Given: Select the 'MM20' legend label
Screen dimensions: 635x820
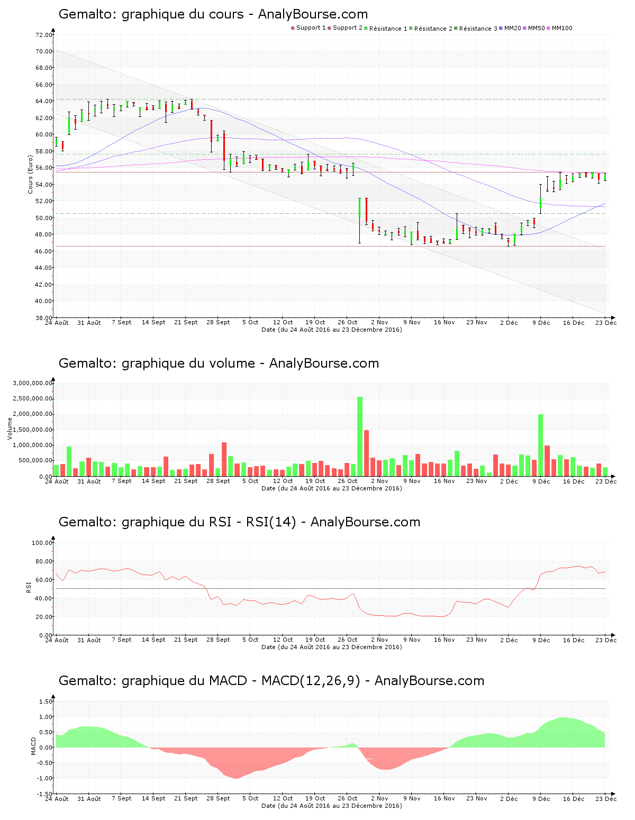Looking at the screenshot, I should pyautogui.click(x=513, y=28).
